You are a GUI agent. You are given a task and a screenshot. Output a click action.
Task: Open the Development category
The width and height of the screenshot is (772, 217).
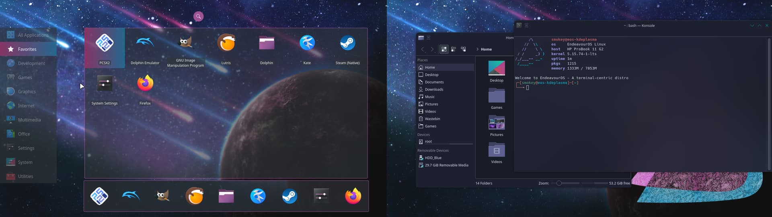tap(28, 63)
